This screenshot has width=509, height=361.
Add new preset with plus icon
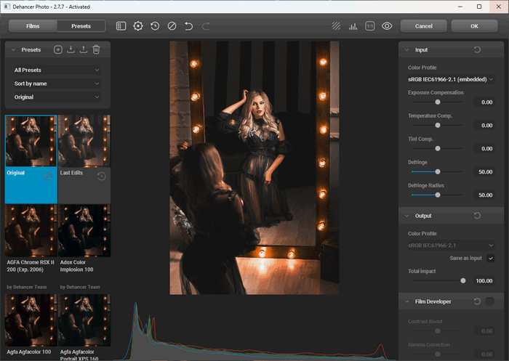(58, 50)
